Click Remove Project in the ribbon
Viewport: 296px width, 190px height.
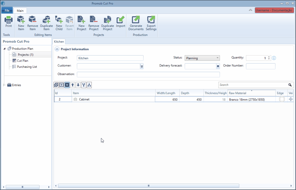tap(94, 23)
